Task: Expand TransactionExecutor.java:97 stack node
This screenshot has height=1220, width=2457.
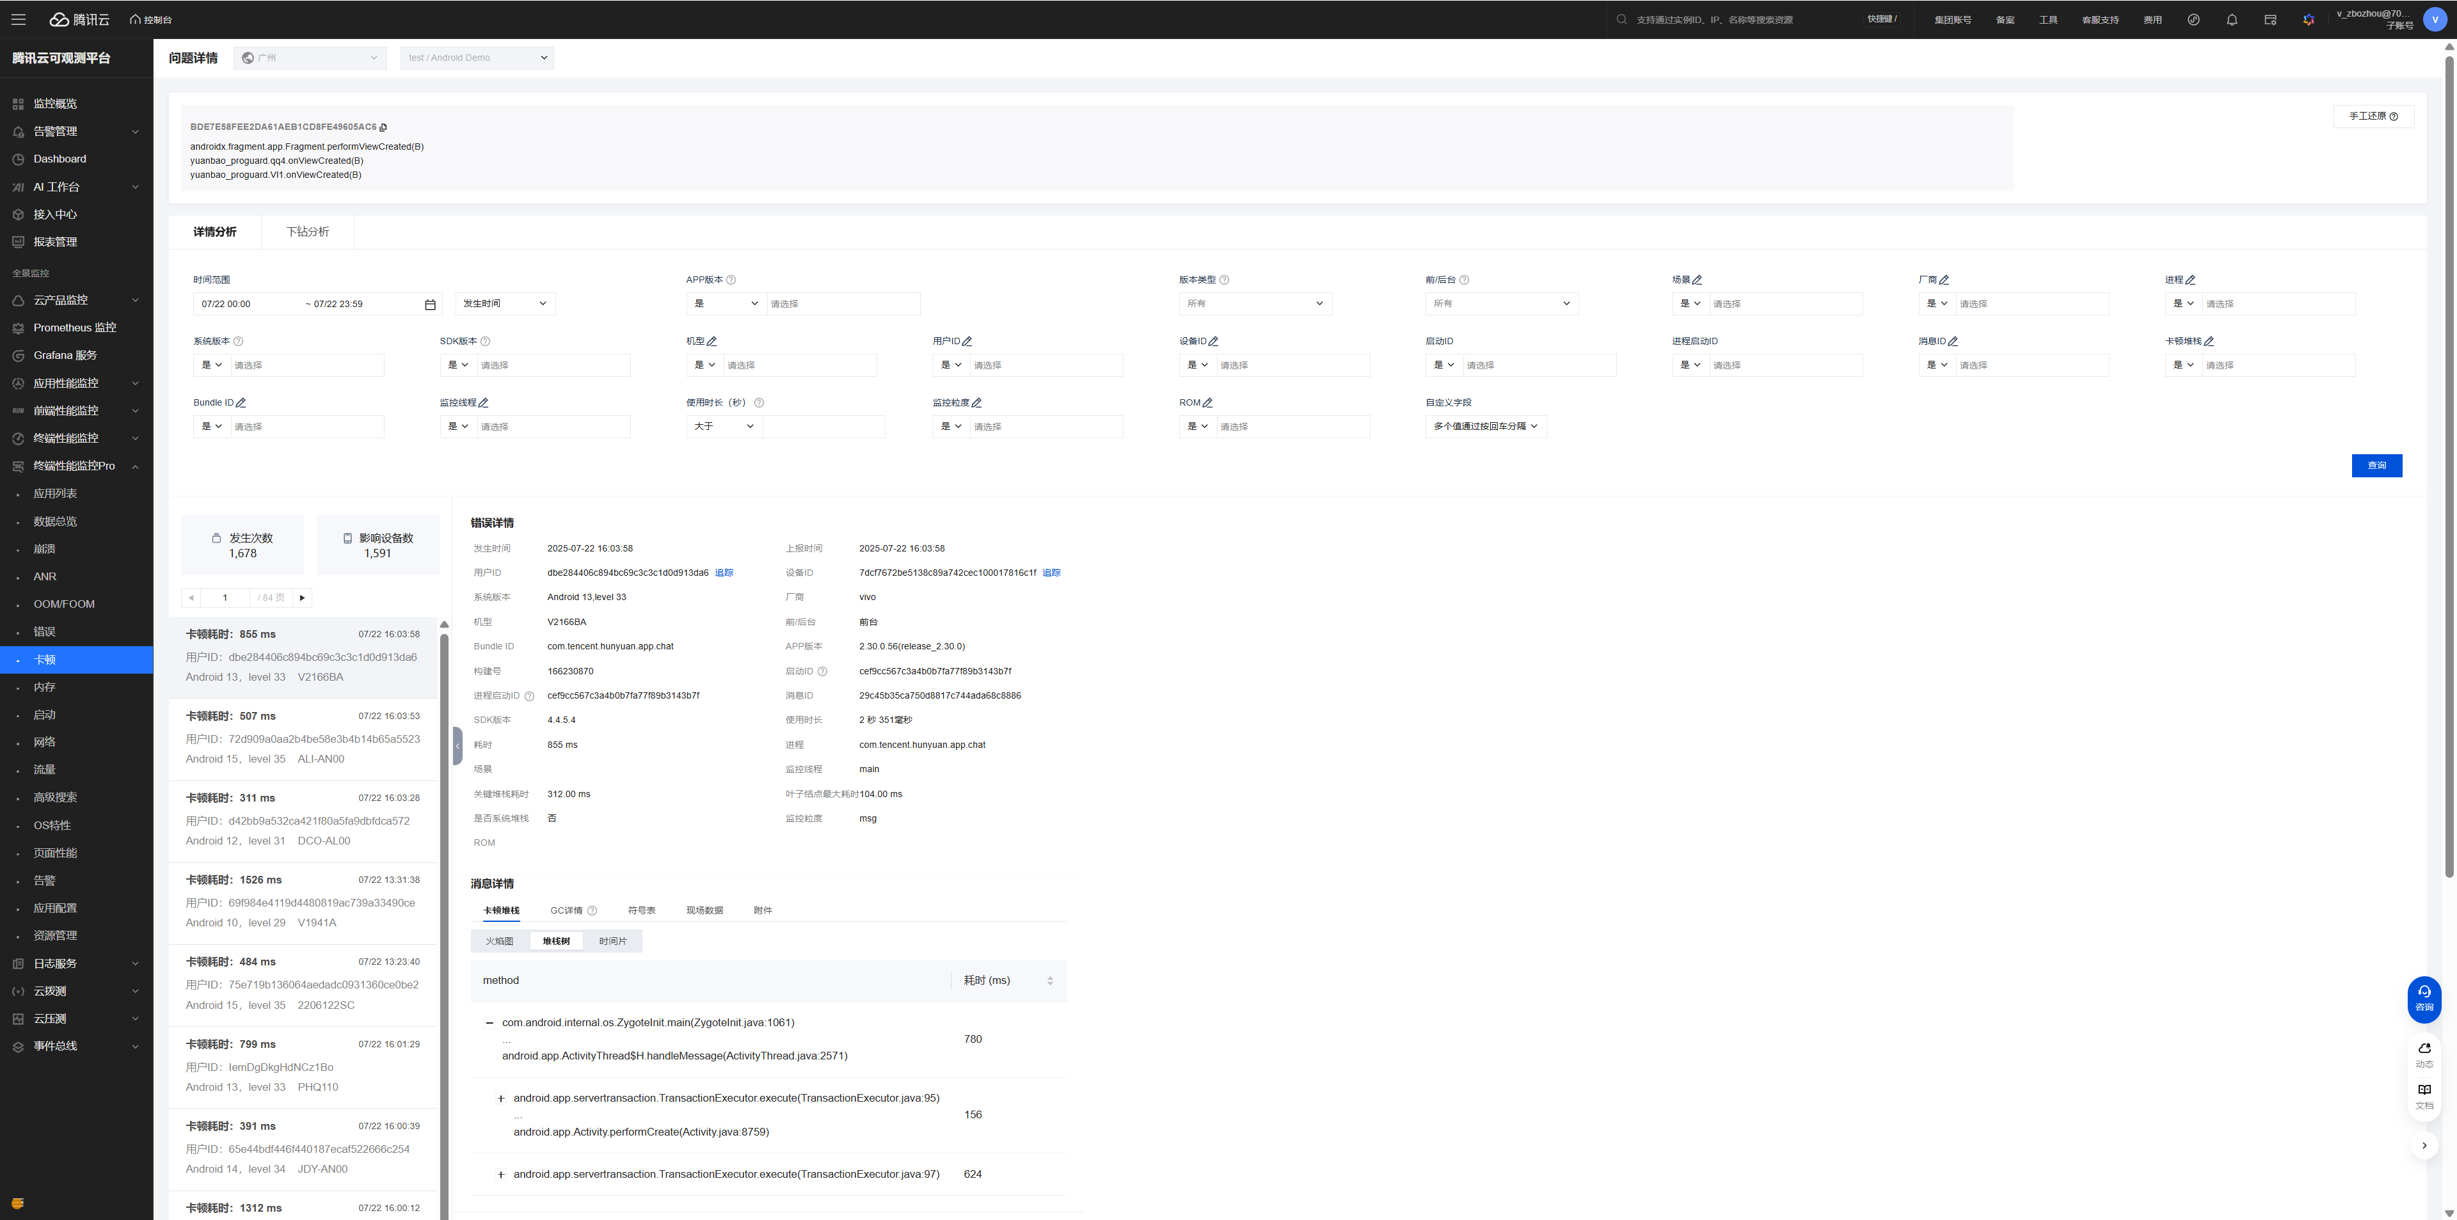Action: [501, 1174]
